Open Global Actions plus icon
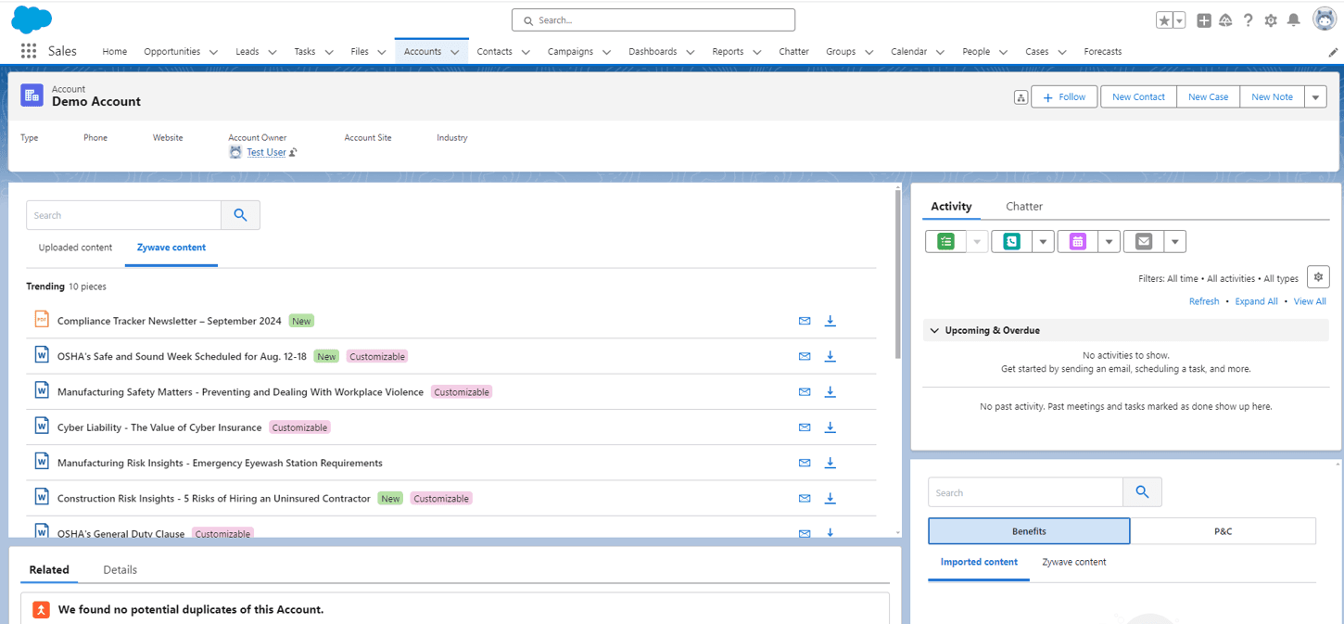This screenshot has height=624, width=1344. (1204, 20)
